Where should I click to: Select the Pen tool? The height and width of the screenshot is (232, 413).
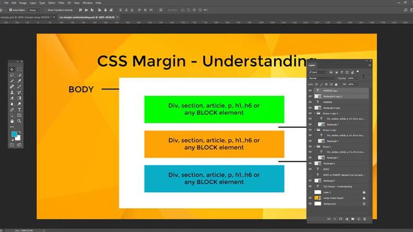click(12, 110)
